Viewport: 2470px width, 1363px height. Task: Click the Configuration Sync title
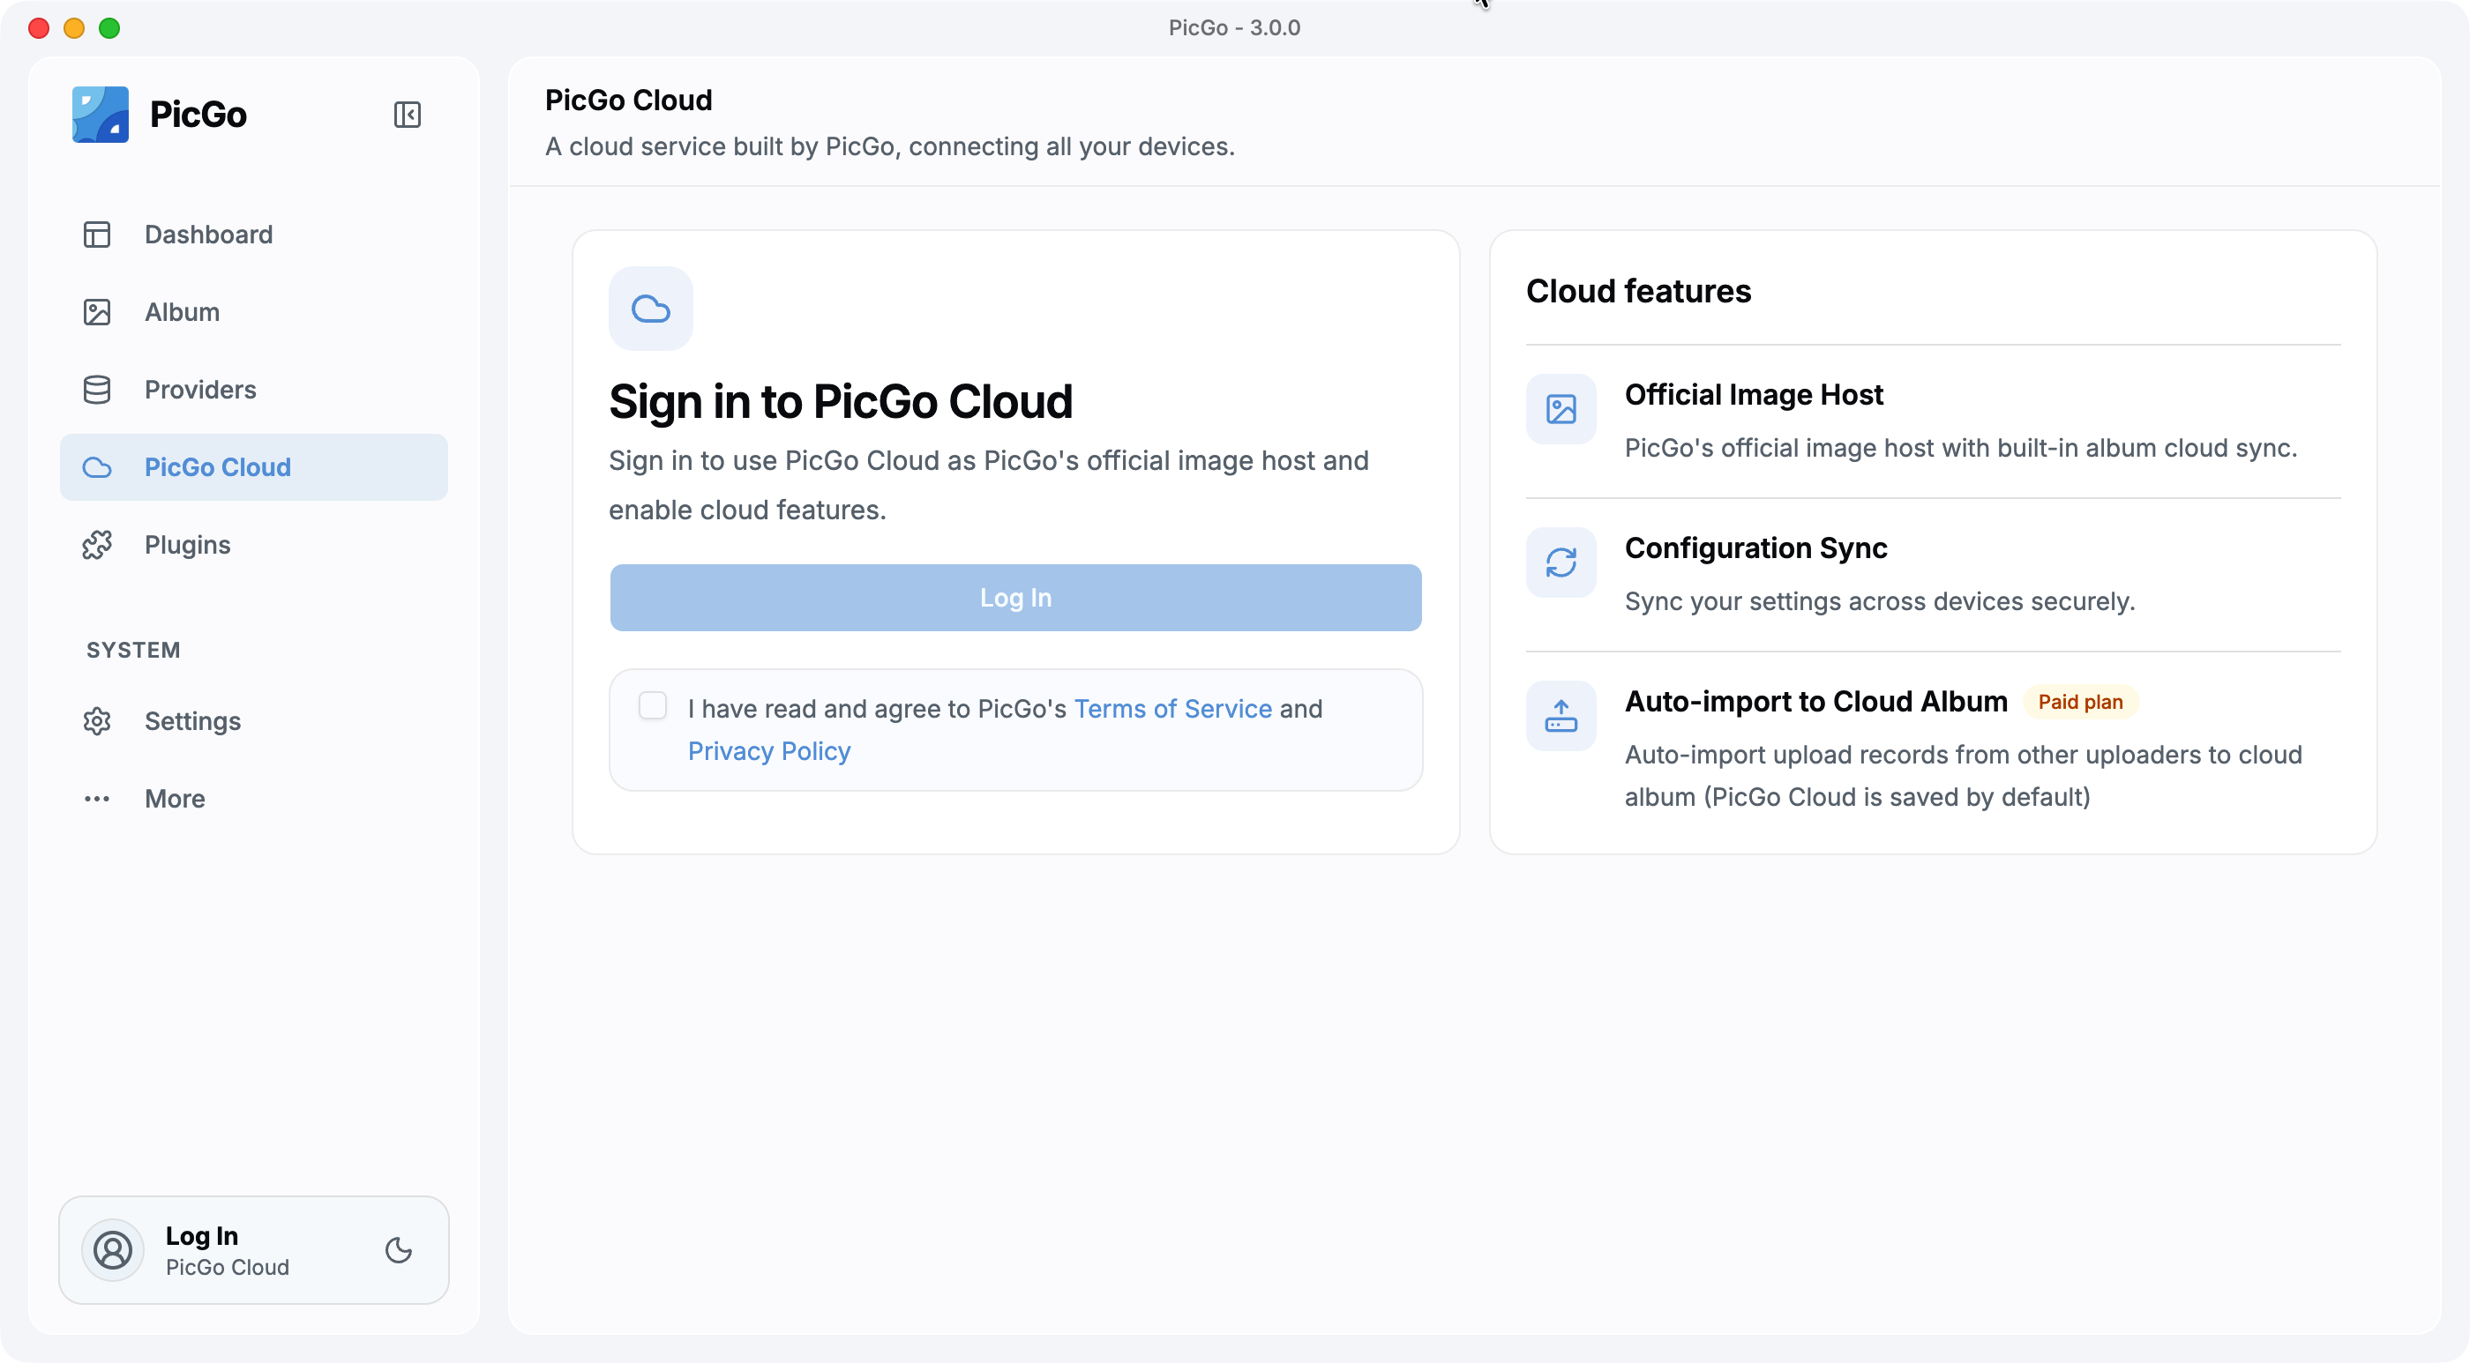pyautogui.click(x=1755, y=548)
